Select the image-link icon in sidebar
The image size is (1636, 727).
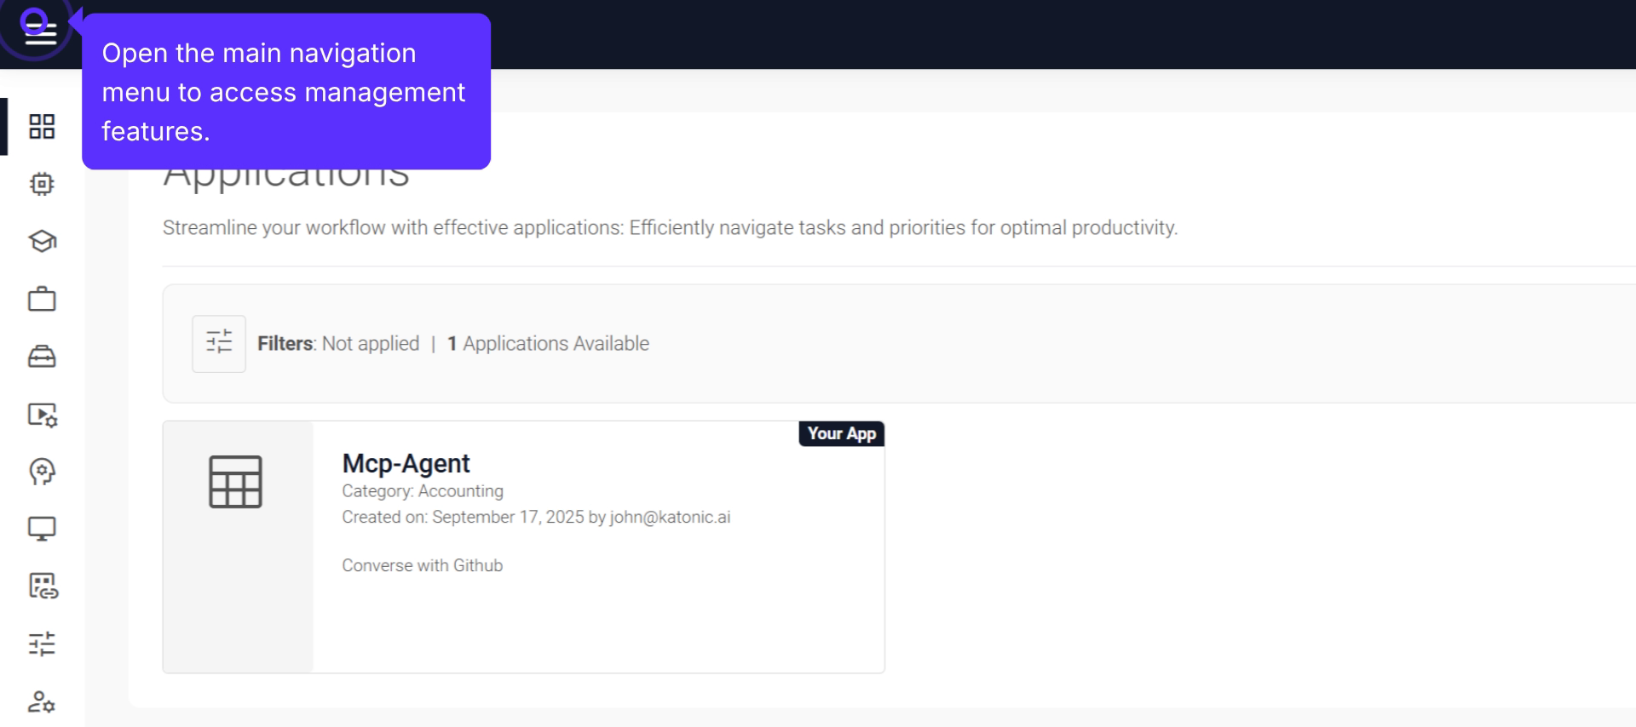[42, 586]
